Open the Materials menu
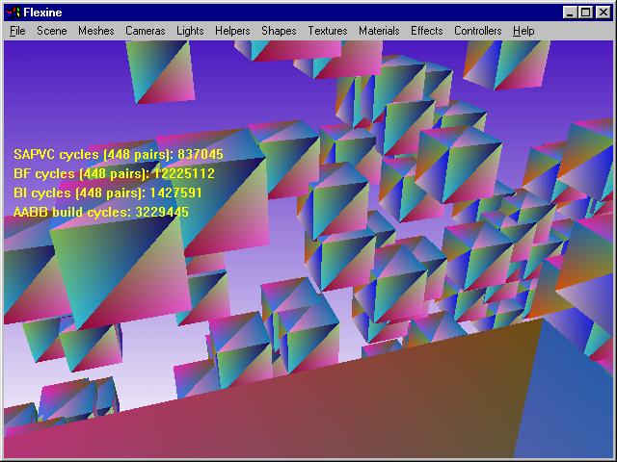The width and height of the screenshot is (617, 462). tap(379, 31)
